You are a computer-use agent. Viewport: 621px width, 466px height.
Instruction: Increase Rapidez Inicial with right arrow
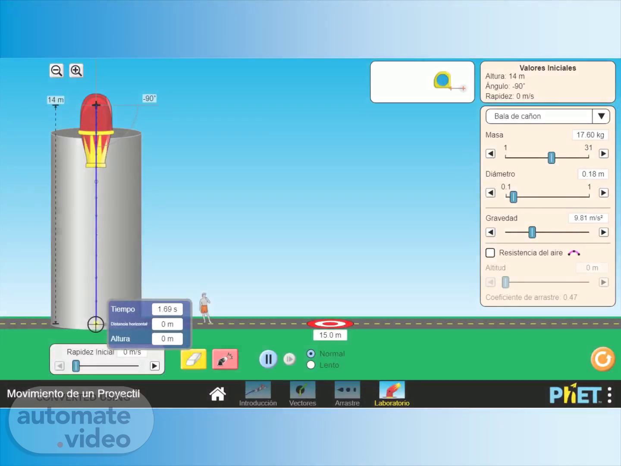[154, 366]
